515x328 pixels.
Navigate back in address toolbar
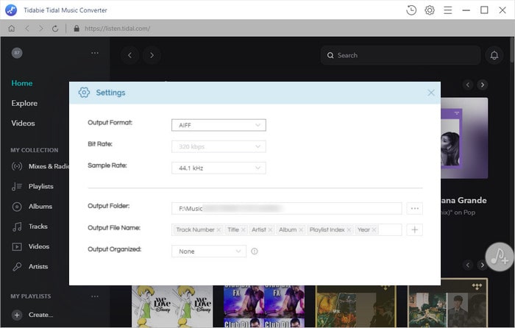[x=27, y=29]
